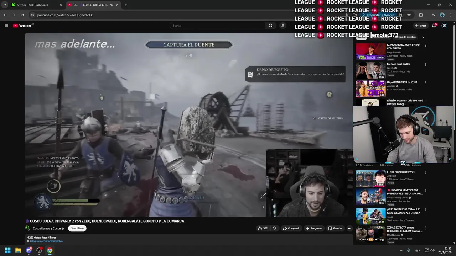
Task: Close the Kick Dashboard tab
Action: 61,5
